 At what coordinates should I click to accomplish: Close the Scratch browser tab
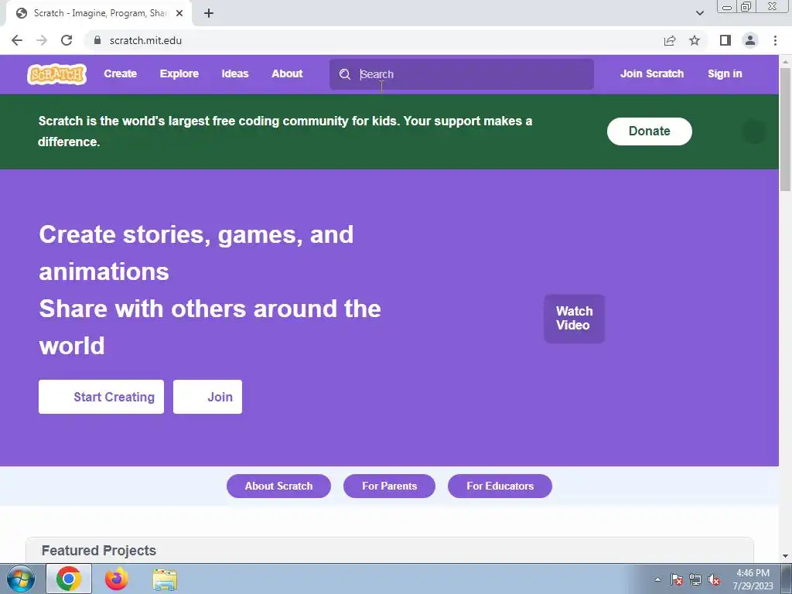[x=179, y=14]
